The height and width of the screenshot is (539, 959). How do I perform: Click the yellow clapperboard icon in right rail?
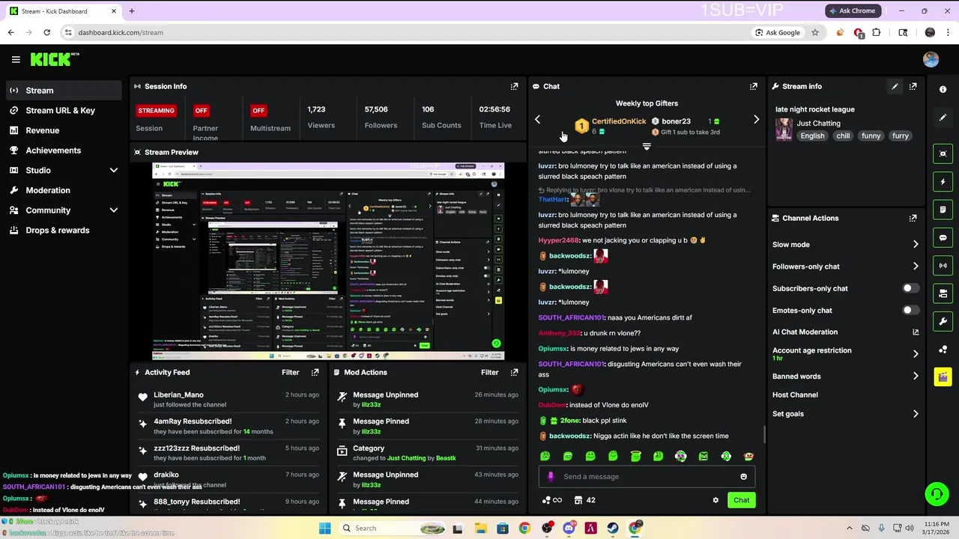pos(943,377)
